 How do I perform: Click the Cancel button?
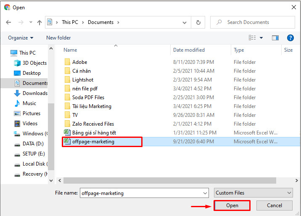pos(275,205)
